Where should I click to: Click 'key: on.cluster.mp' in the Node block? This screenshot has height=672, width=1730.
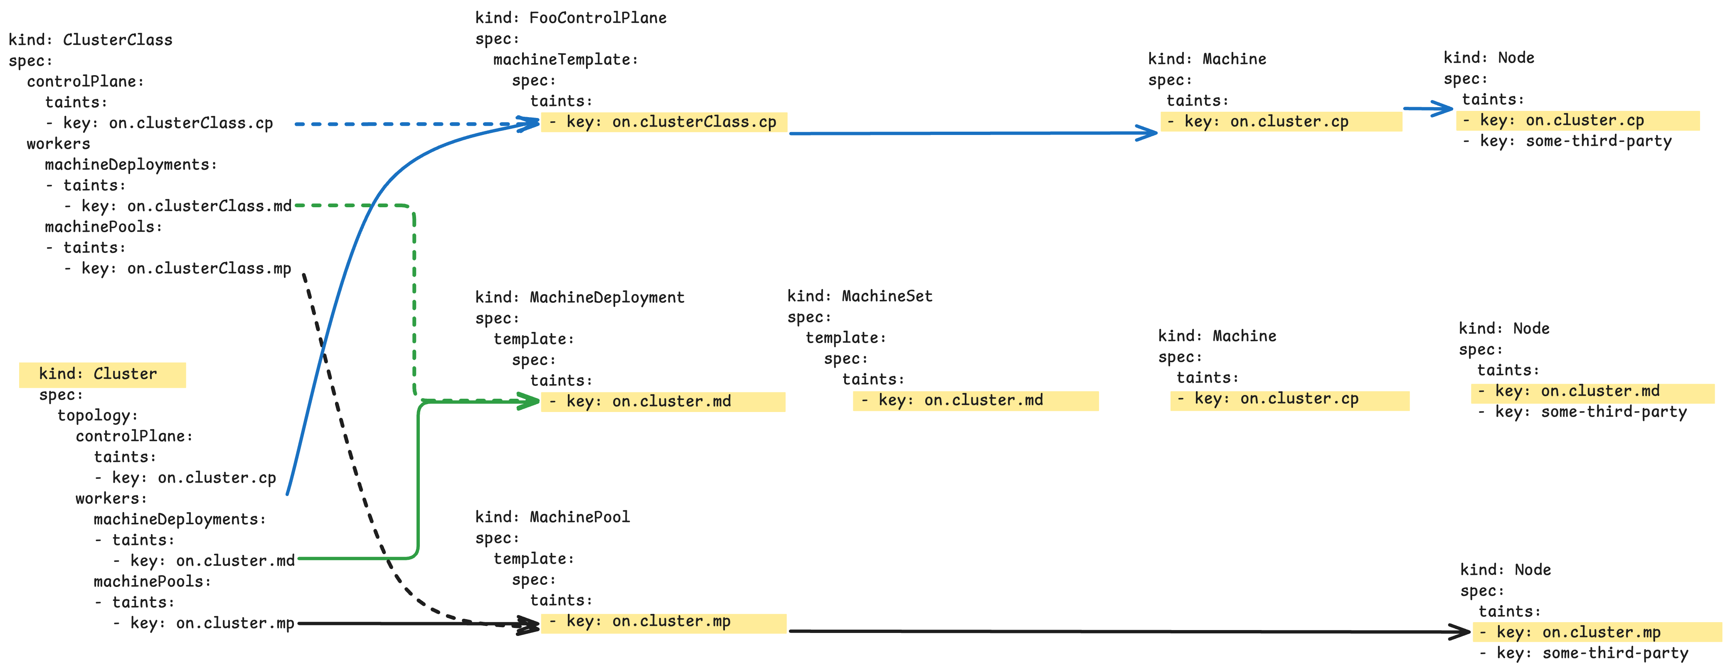pos(1597,633)
